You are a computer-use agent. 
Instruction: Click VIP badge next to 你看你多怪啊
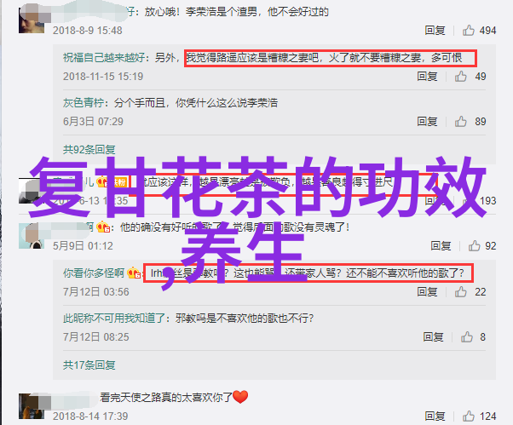(x=134, y=273)
